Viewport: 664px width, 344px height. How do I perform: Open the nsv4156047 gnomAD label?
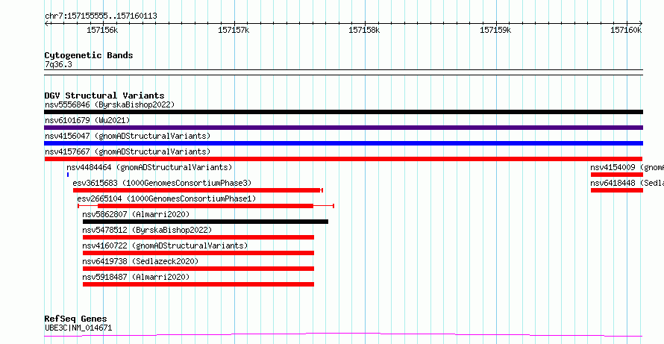(128, 136)
